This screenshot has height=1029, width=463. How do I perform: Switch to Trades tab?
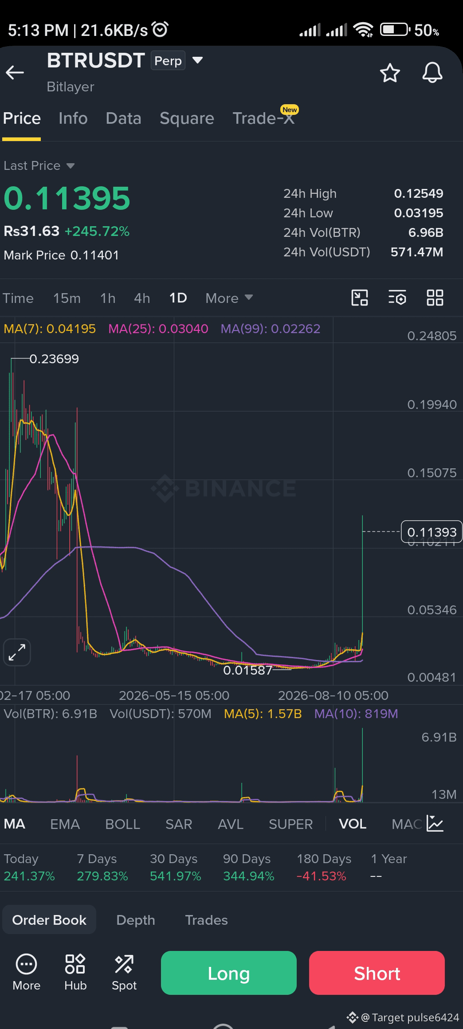[206, 920]
